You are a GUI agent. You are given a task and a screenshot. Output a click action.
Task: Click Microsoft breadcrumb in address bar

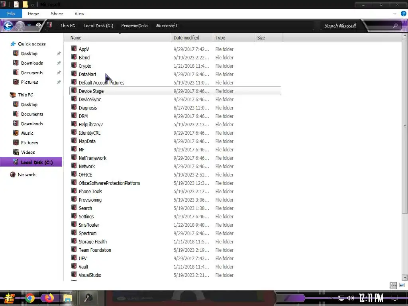pos(167,25)
